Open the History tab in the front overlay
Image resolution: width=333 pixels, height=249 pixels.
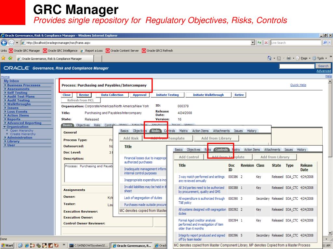(301, 150)
